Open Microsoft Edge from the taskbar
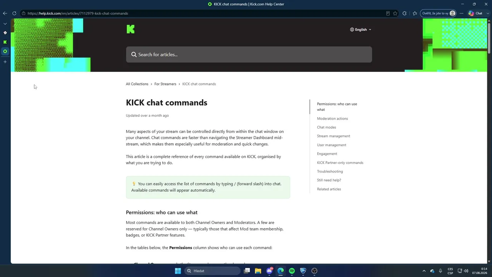 pyautogui.click(x=281, y=271)
